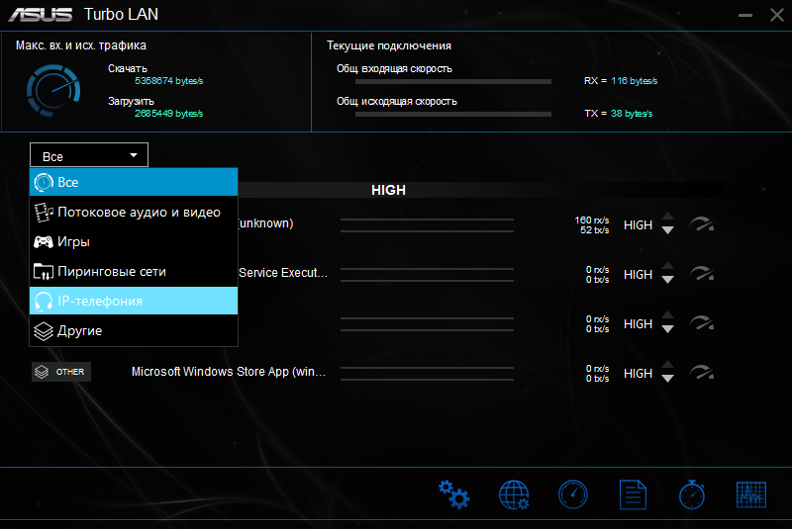Click HIGH label in the unknown row
Screen dimensions: 792x529
638,224
